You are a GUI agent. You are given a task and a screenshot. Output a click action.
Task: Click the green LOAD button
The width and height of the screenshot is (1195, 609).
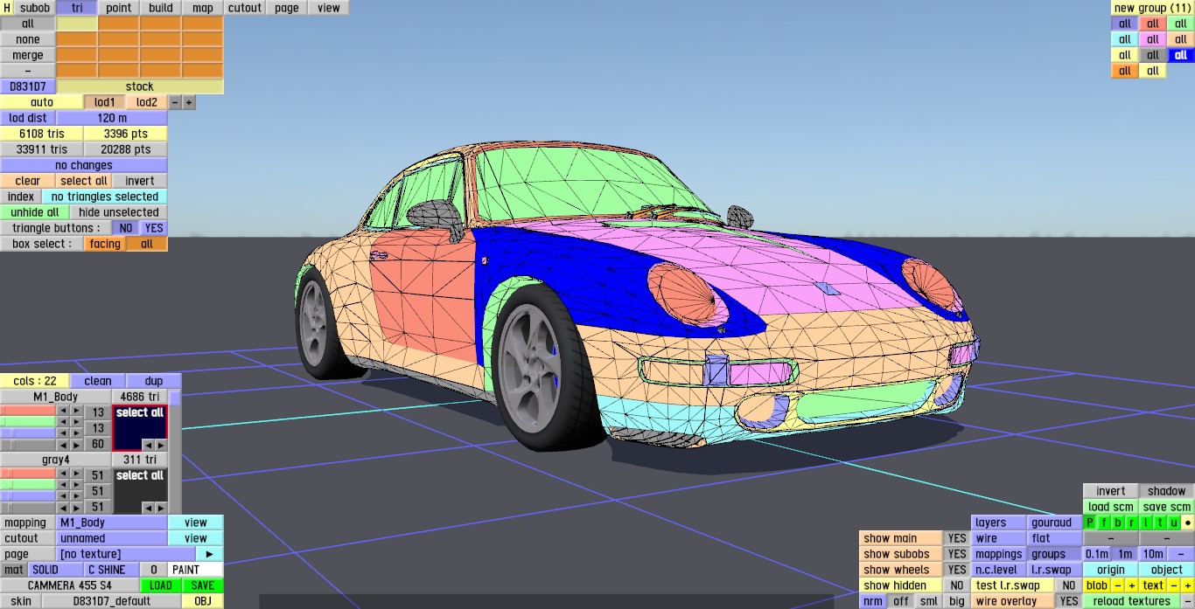pyautogui.click(x=161, y=585)
